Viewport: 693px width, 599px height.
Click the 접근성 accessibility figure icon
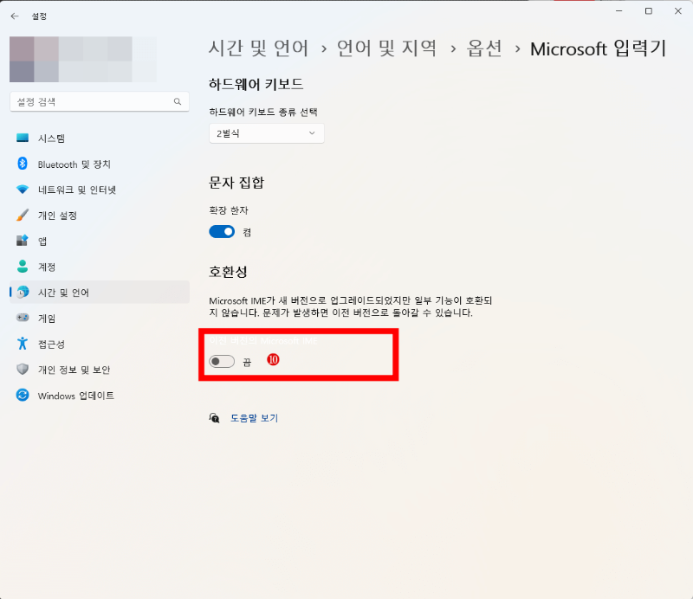[23, 344]
